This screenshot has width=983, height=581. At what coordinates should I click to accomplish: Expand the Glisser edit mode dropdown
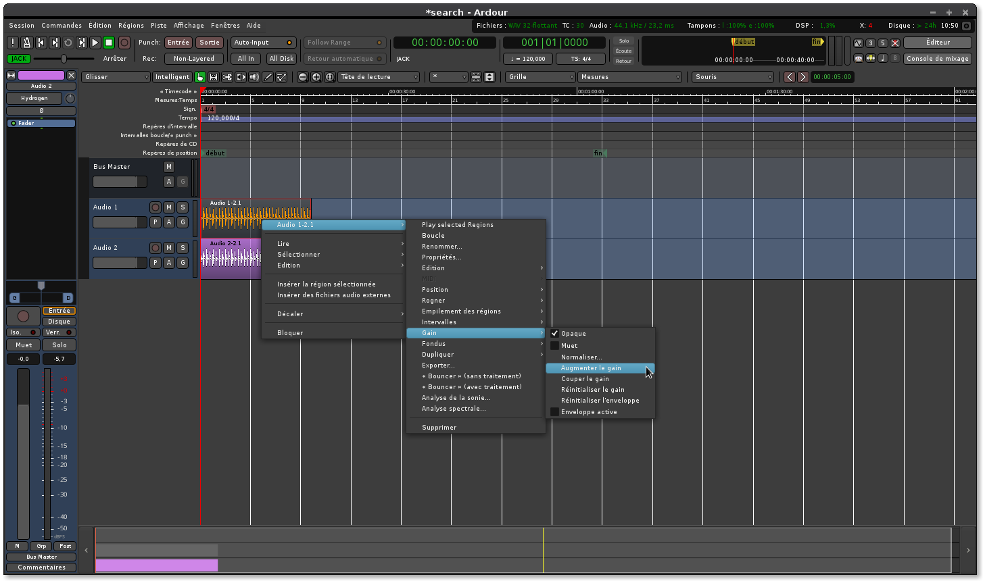point(116,77)
